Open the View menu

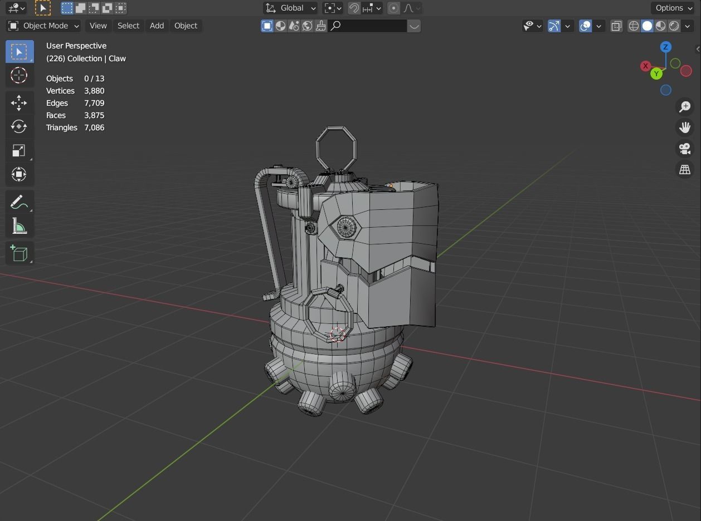(x=98, y=26)
